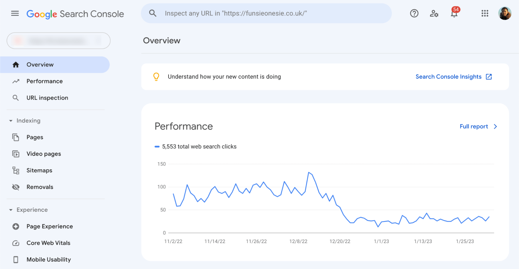The image size is (519, 269).
Task: Select the Core Web Vitals speedometer icon
Action: point(16,243)
